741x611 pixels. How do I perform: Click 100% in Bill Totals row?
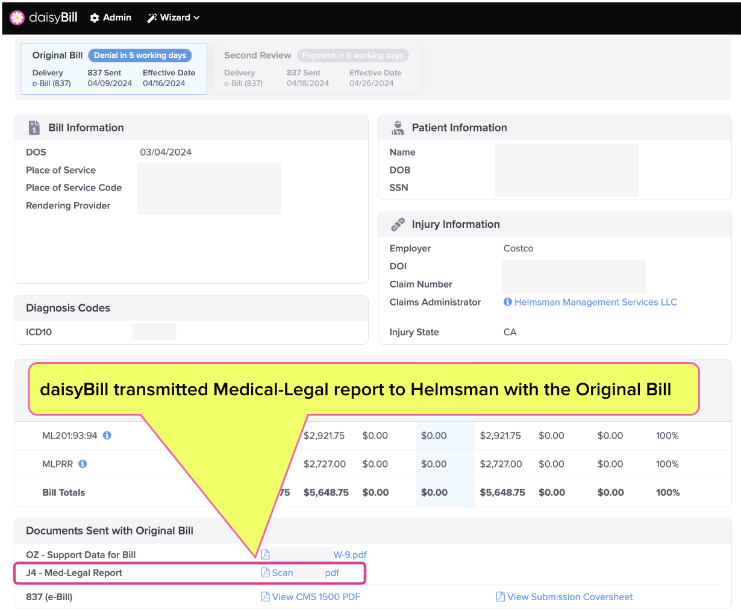point(668,492)
